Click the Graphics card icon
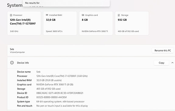The width and height of the screenshot is (175, 111). click(83, 15)
